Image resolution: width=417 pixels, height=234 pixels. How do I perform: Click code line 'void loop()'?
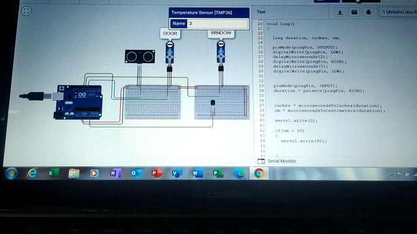281,24
